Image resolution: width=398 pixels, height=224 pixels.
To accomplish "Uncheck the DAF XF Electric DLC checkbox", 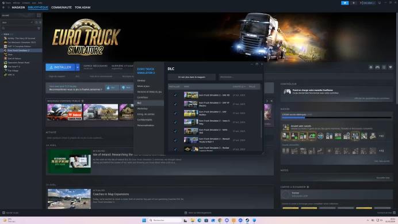I will [175, 104].
